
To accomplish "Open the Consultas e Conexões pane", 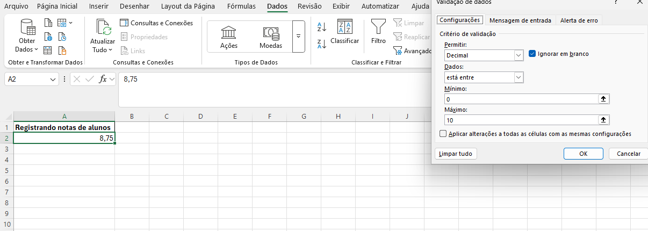I will click(x=156, y=23).
